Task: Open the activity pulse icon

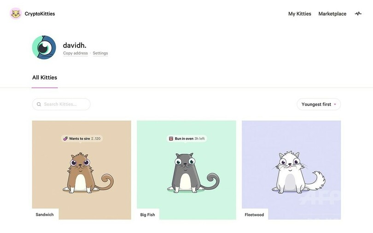Action: pos(358,14)
